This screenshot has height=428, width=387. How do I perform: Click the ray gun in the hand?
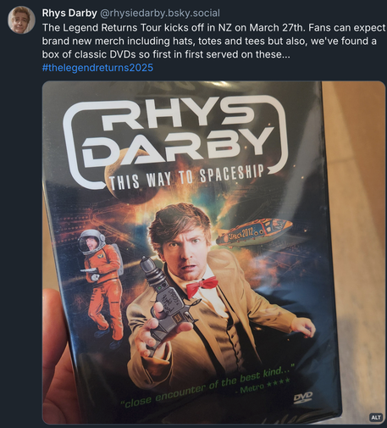[163, 303]
